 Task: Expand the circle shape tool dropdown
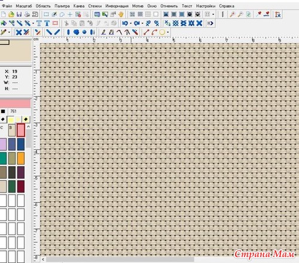[168, 32]
